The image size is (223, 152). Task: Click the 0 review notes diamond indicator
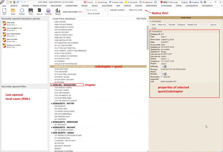pyautogui.click(x=116, y=2)
